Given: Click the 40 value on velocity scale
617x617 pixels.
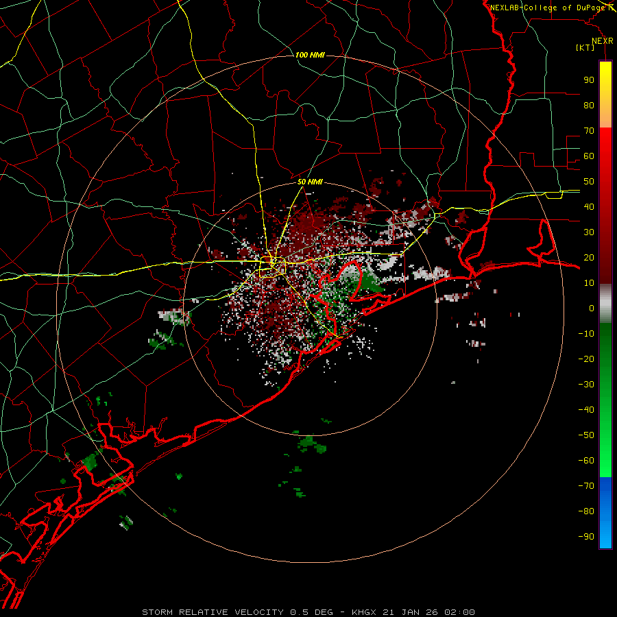Looking at the screenshot, I should click(589, 207).
